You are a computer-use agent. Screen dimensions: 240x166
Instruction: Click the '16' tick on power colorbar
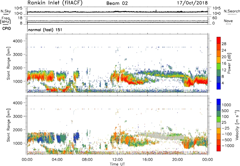pos(224,64)
